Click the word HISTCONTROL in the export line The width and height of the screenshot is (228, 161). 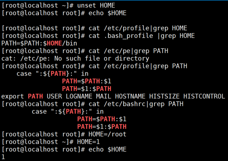click(204, 96)
